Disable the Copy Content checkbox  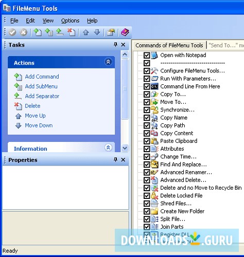pyautogui.click(x=147, y=133)
